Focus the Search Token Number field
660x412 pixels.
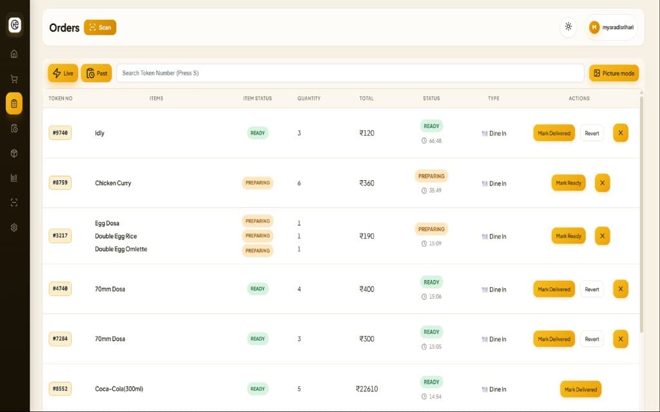pyautogui.click(x=350, y=73)
